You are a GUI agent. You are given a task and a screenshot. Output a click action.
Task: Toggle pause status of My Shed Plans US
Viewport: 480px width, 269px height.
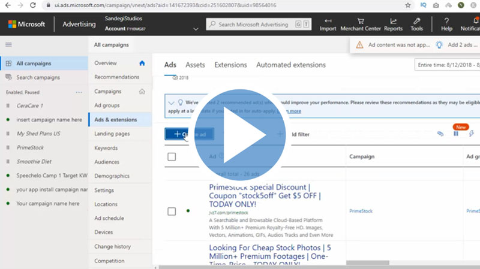[8, 134]
